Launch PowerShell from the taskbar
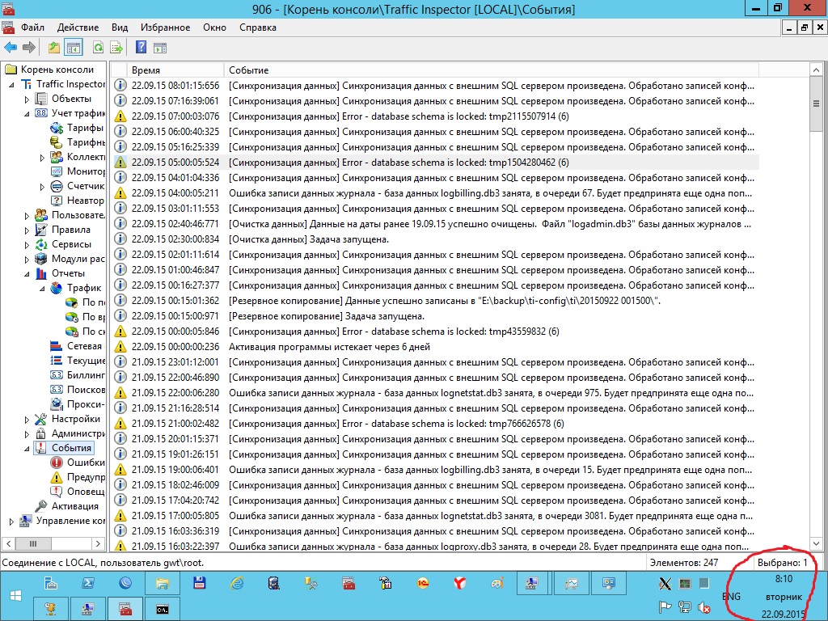 pyautogui.click(x=87, y=583)
